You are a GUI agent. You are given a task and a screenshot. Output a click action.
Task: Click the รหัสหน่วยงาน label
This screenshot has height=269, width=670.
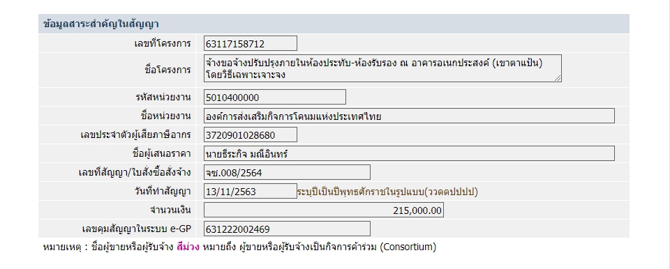(x=163, y=98)
